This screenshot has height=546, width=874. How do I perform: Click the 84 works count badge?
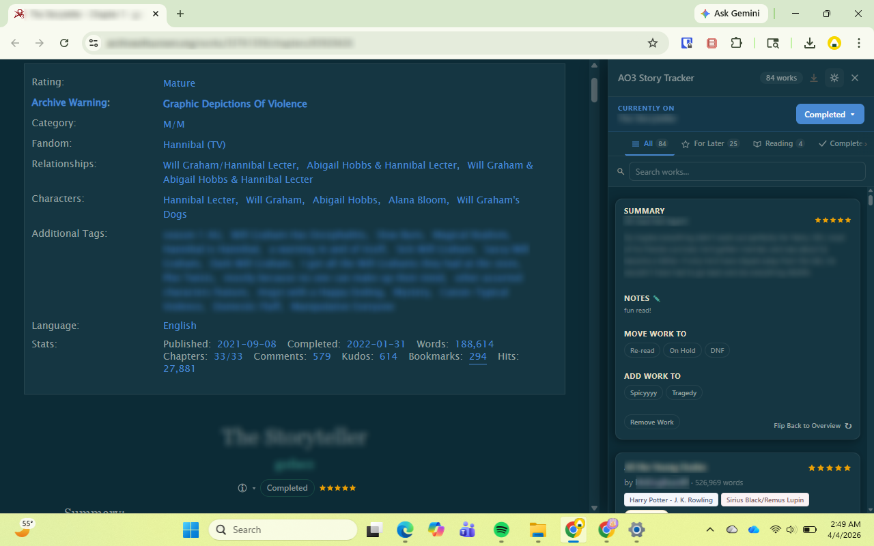[781, 78]
